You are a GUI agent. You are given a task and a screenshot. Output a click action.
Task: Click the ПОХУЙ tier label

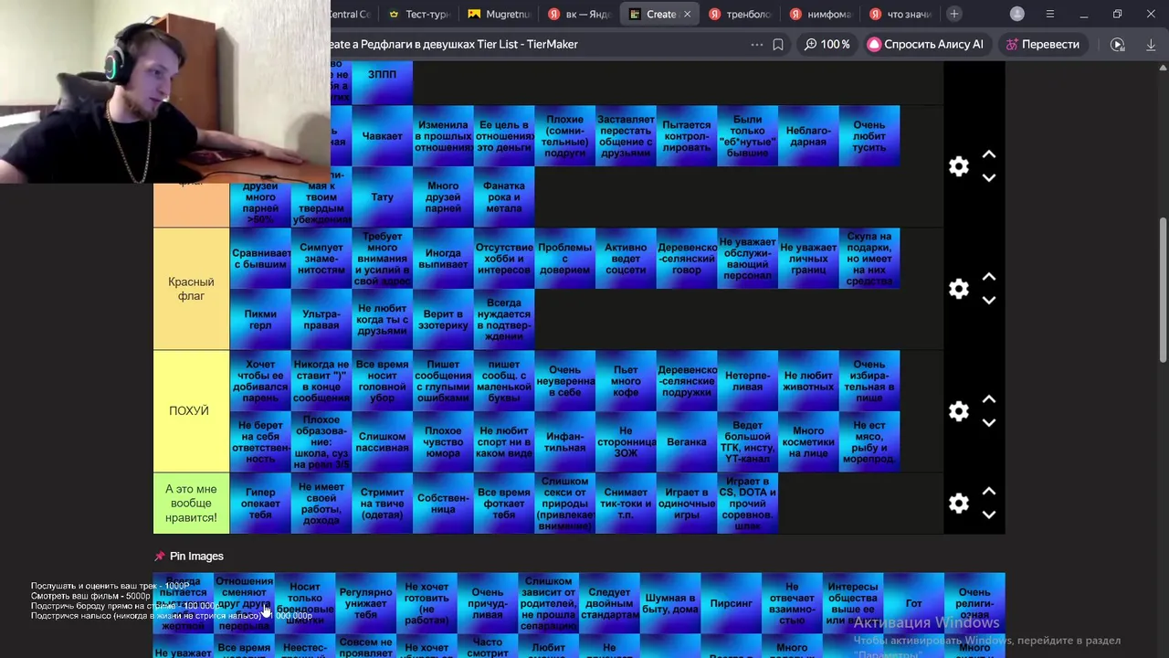[x=191, y=411]
